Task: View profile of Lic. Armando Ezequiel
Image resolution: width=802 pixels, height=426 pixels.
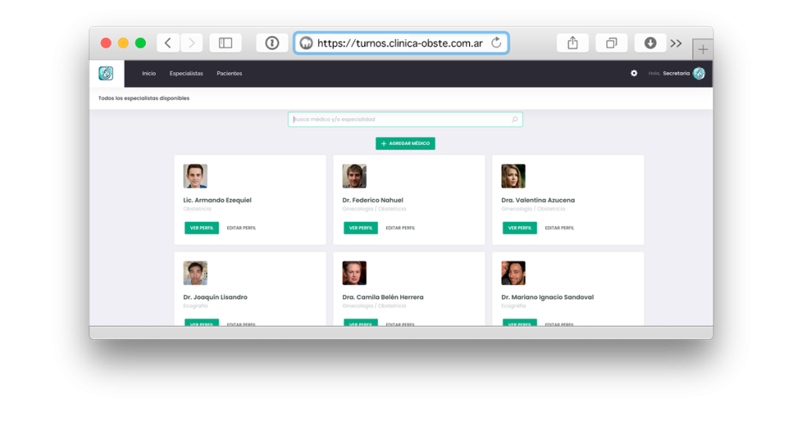Action: tap(201, 228)
